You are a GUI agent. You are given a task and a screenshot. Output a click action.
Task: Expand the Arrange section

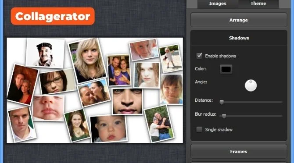click(239, 20)
